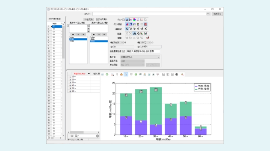Screen dimensions: 270x151
Task: Click the result table horizontal scrollbar
Action: tap(83, 132)
